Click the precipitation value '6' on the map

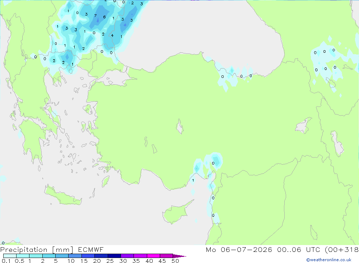pyautogui.click(x=104, y=17)
